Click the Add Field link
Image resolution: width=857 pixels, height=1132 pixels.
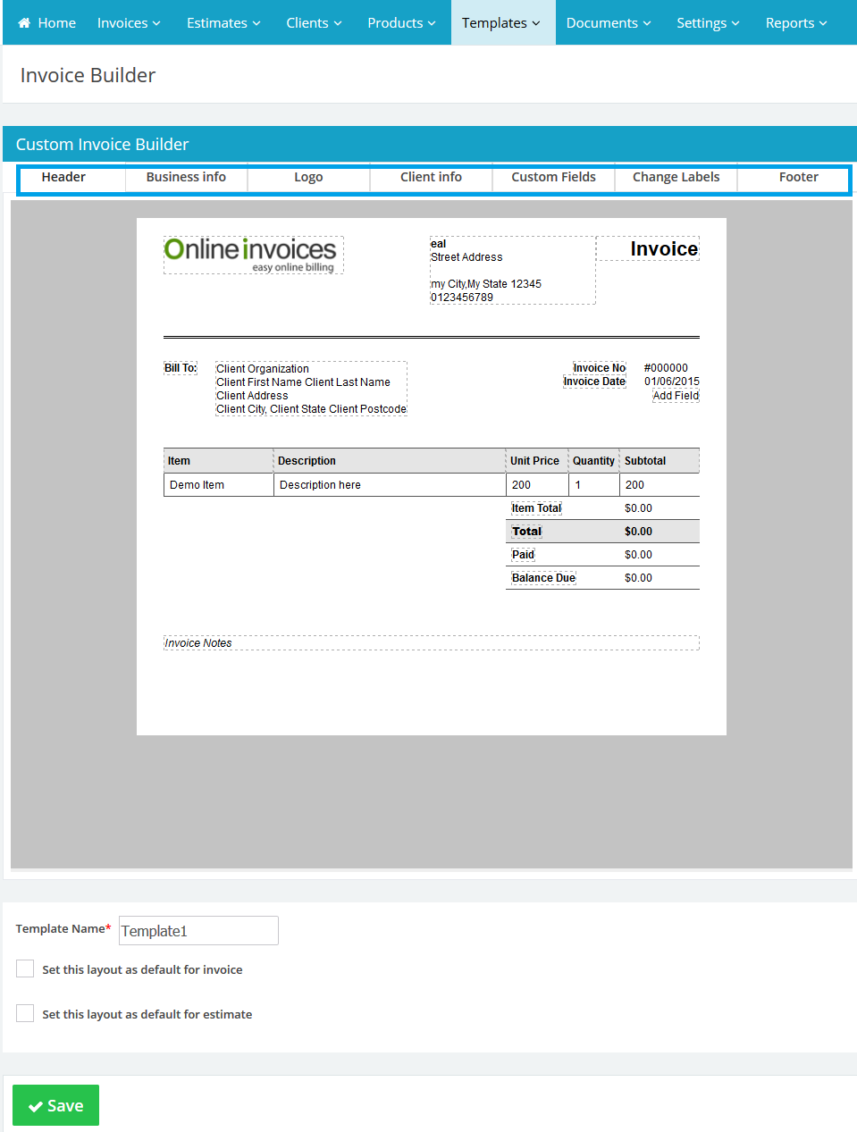click(676, 396)
